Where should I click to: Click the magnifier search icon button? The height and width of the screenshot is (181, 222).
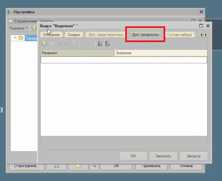click(94, 166)
